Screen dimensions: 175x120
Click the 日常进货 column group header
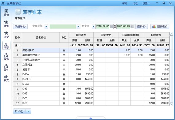point(106,35)
